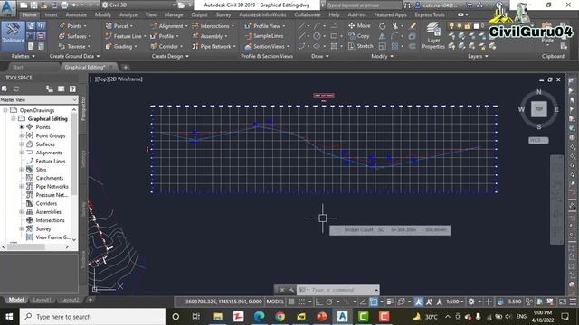Open the Pipe Network dropdown
Screen dimensions: 579x325
(214, 46)
